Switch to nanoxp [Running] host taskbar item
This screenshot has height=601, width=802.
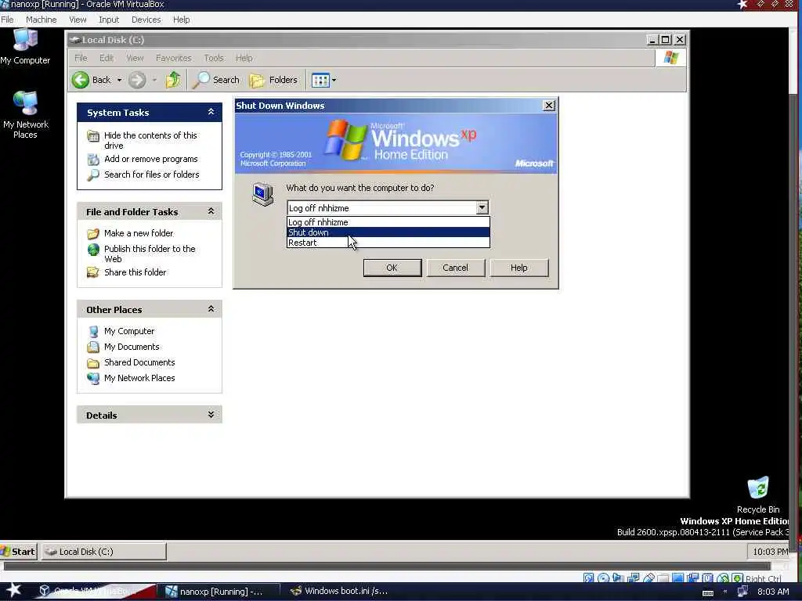(x=218, y=592)
